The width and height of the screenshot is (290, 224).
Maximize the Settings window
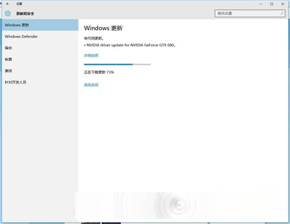(x=272, y=4)
